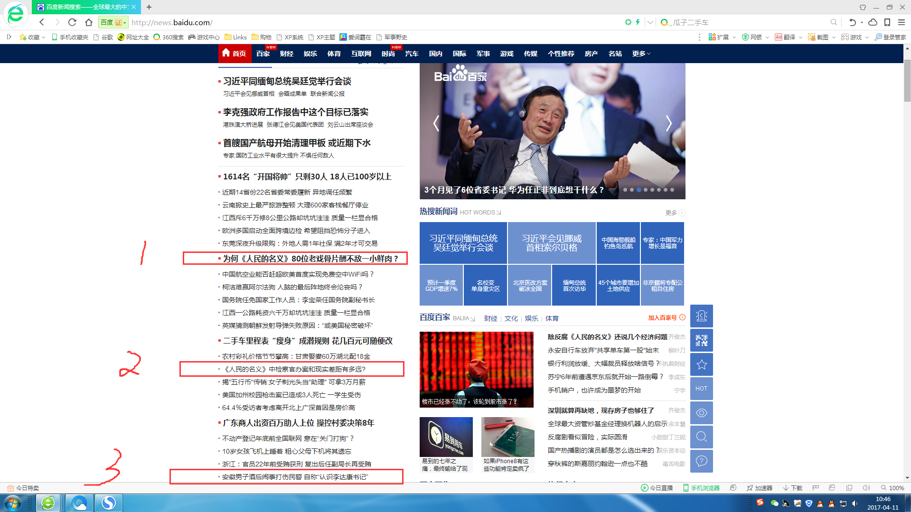The image size is (911, 512).
Task: Expand the 百度 证 site certificate dropdown
Action: point(113,22)
